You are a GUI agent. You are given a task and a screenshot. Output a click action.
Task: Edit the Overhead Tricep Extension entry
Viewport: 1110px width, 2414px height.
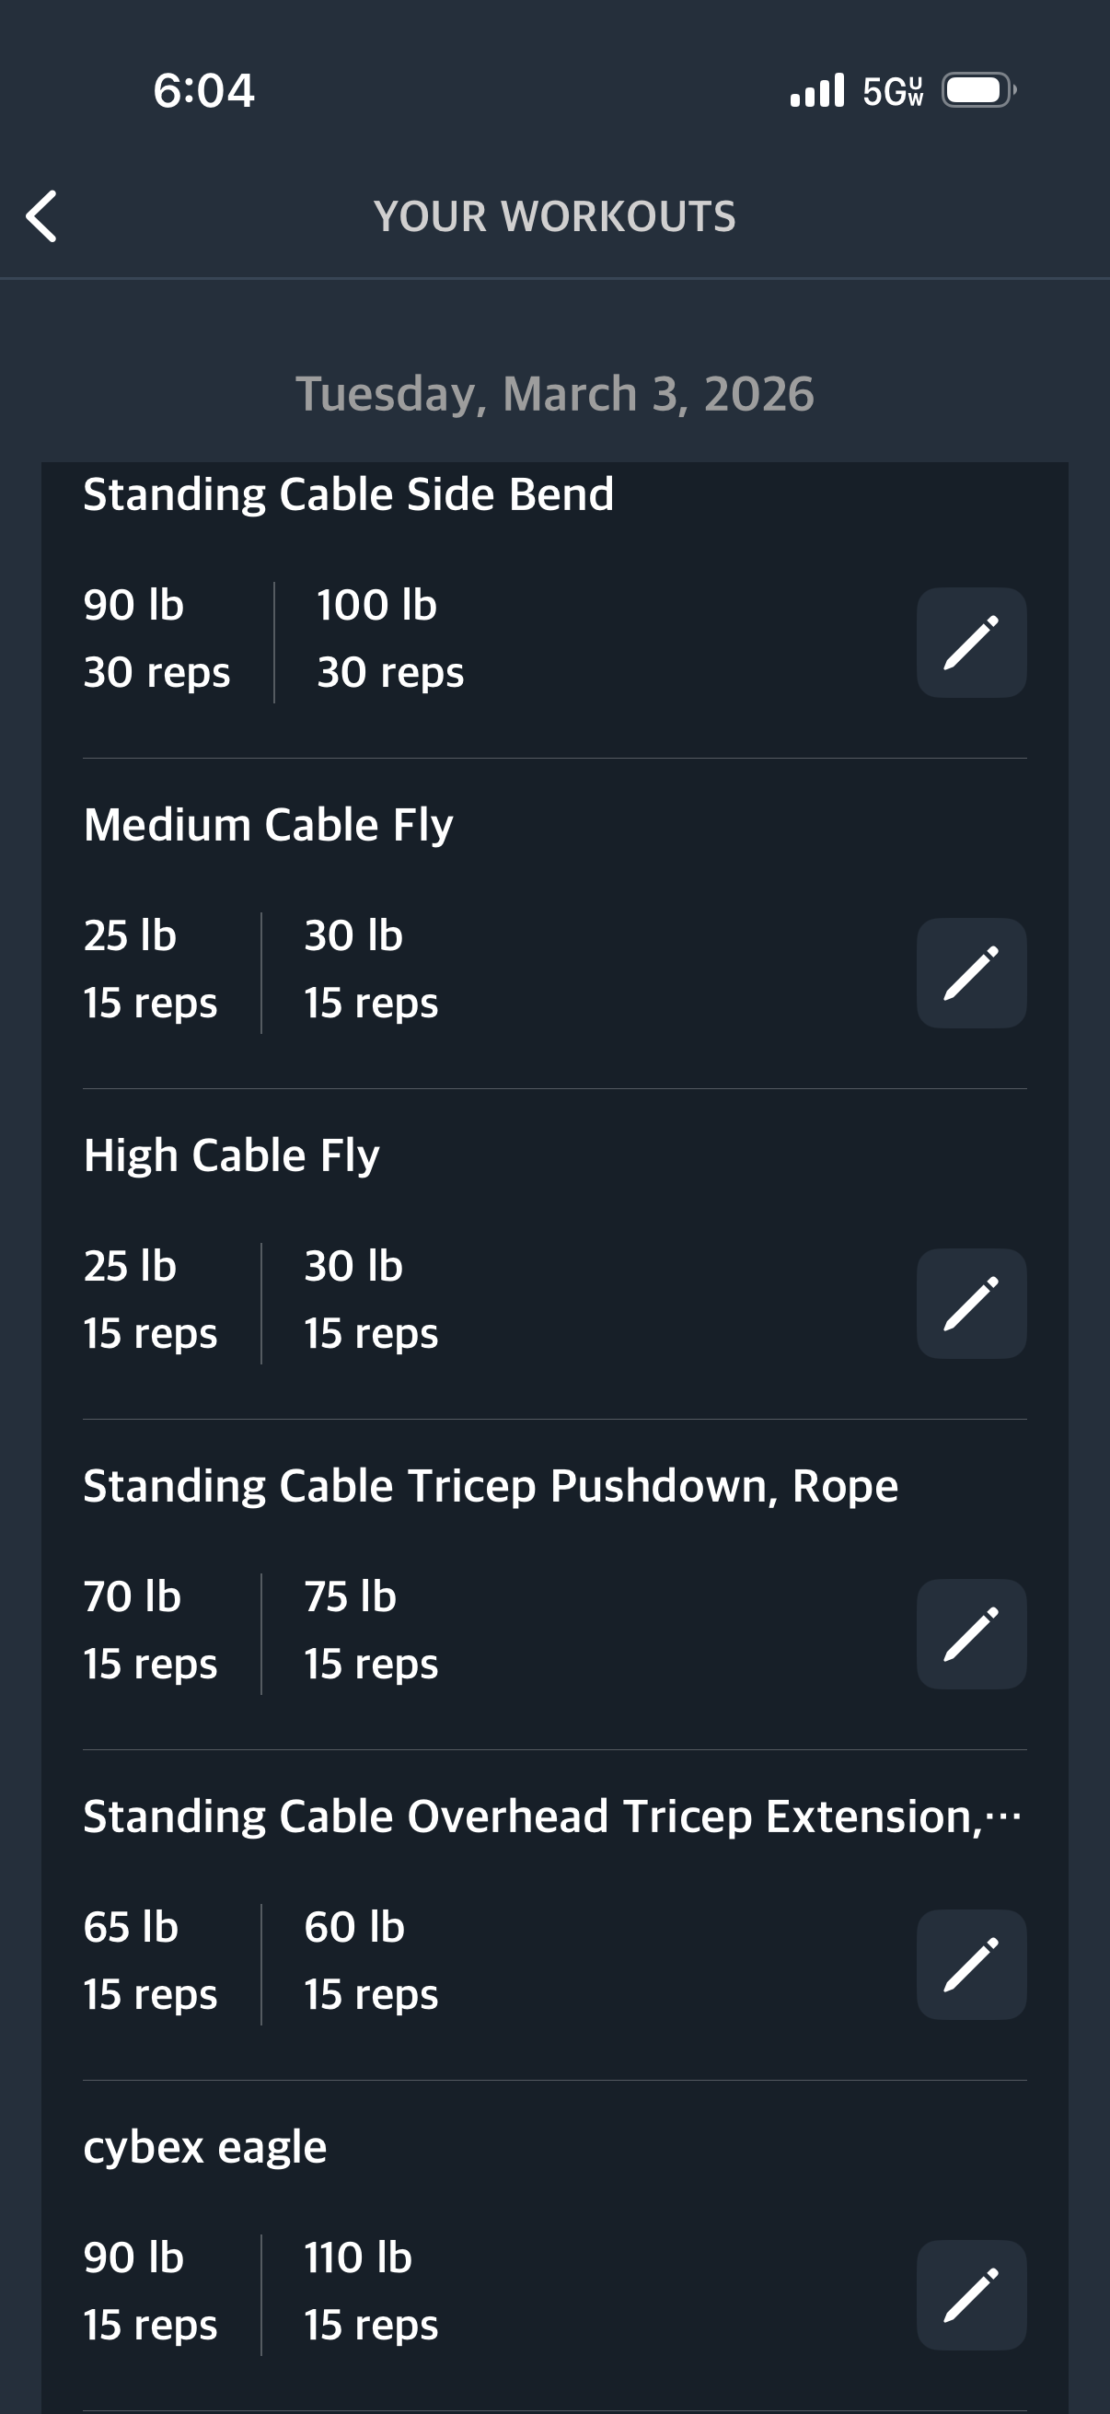(970, 1964)
